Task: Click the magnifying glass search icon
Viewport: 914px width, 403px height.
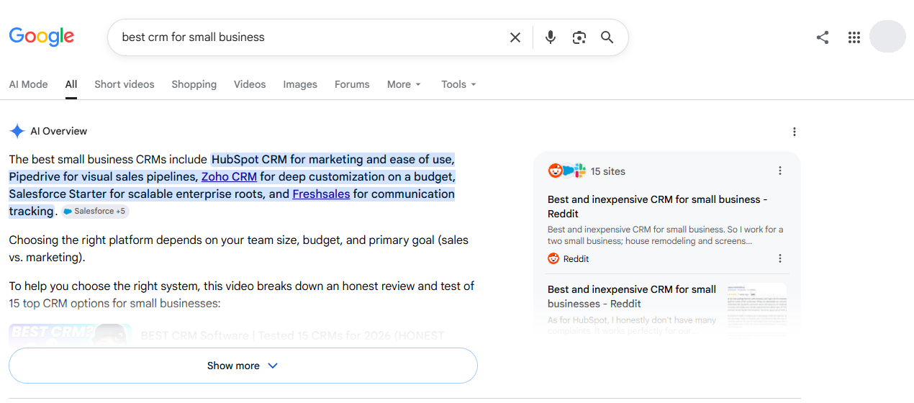Action: coord(607,37)
